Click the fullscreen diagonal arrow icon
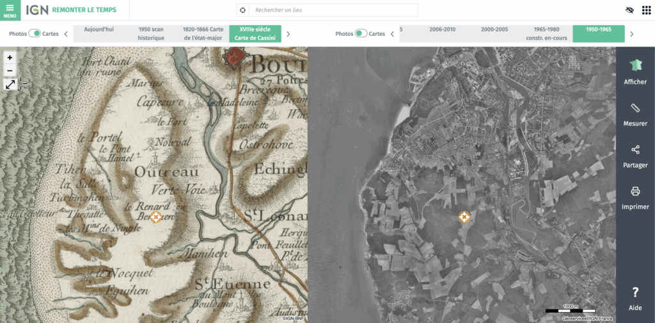The height and width of the screenshot is (323, 655). coord(10,84)
